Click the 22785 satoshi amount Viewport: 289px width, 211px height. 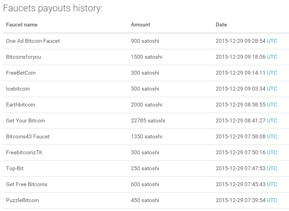point(148,120)
